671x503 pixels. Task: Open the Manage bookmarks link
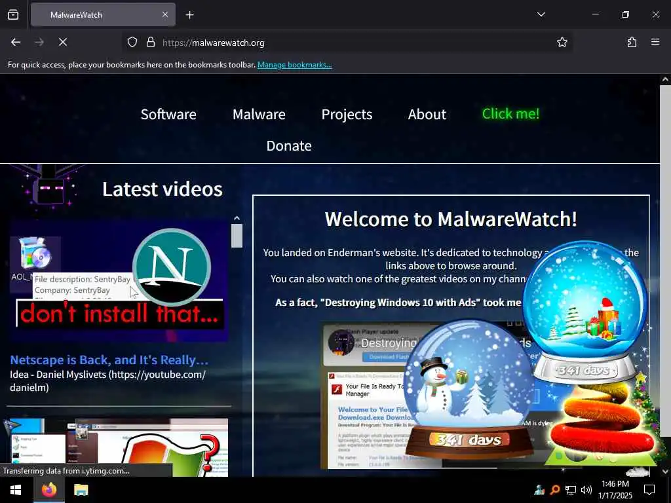294,65
